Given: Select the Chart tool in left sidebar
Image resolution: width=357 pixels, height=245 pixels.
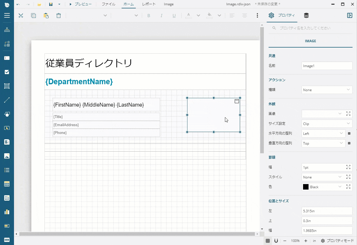Looking at the screenshot, I should (7, 212).
